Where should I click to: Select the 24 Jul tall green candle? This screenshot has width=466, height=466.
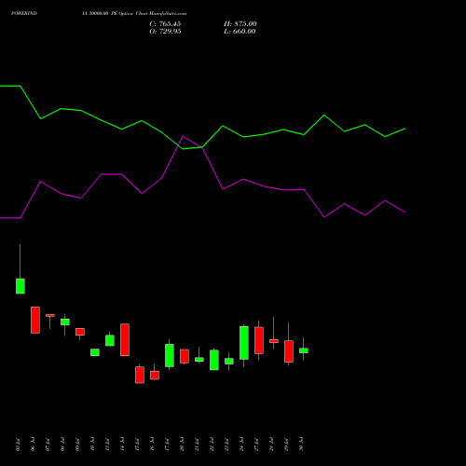coord(244,343)
